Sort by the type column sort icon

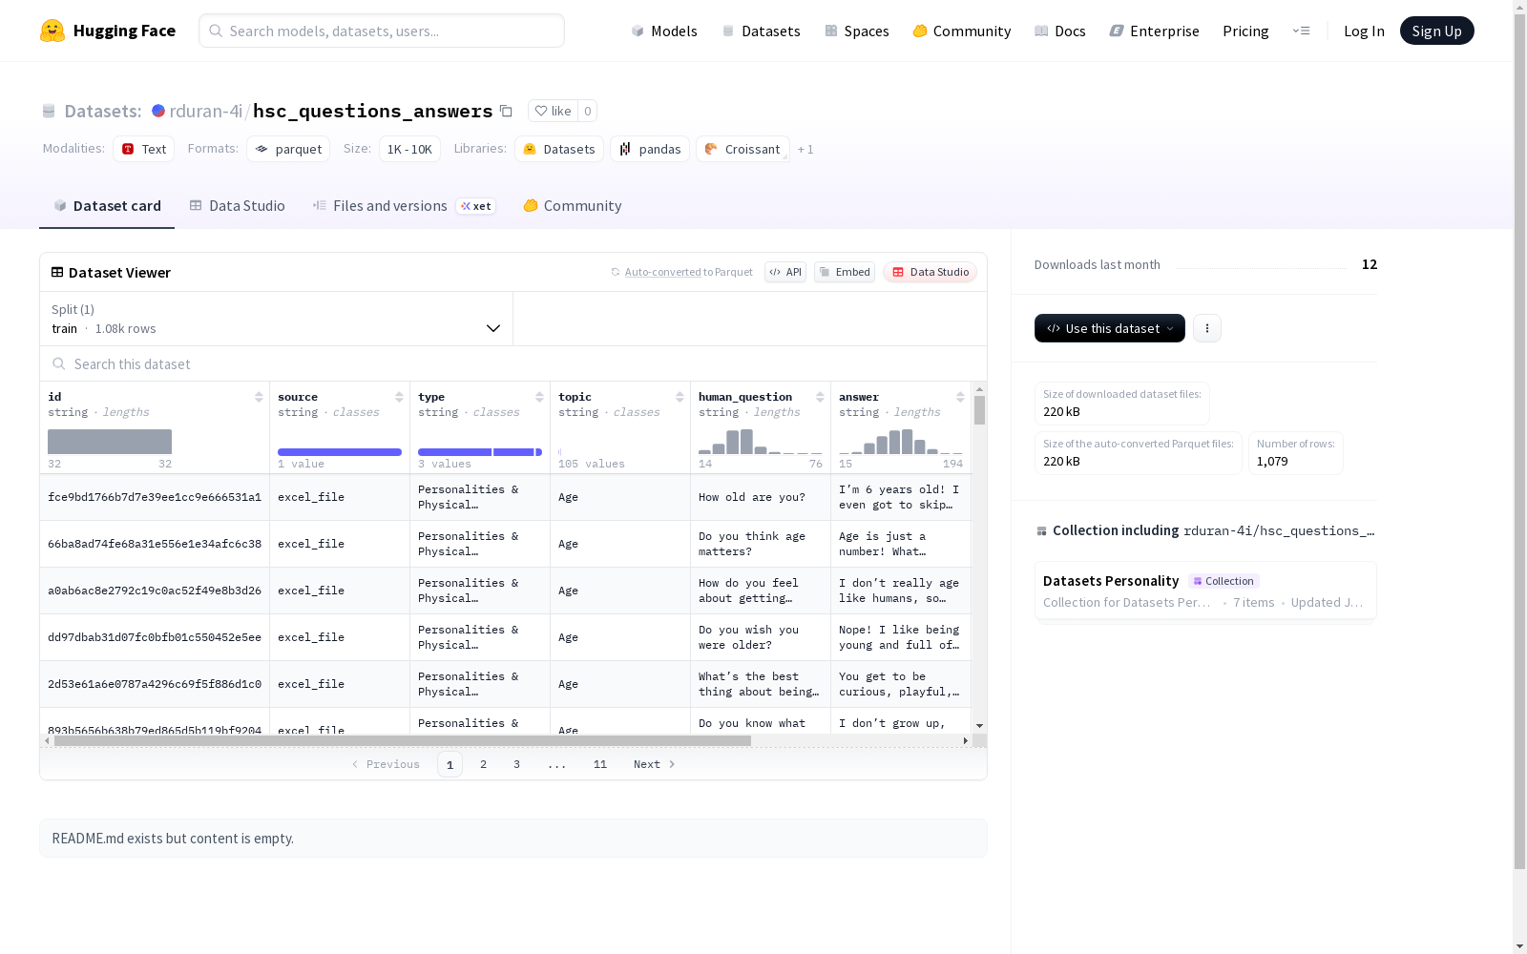click(x=539, y=397)
